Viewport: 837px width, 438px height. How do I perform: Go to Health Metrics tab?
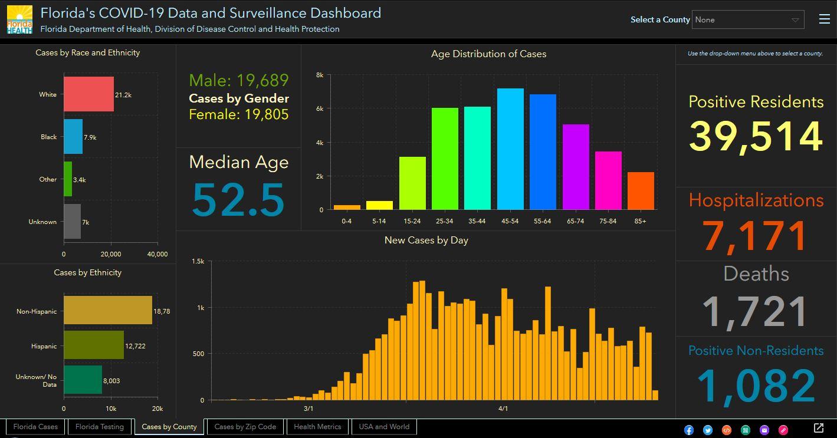(317, 427)
